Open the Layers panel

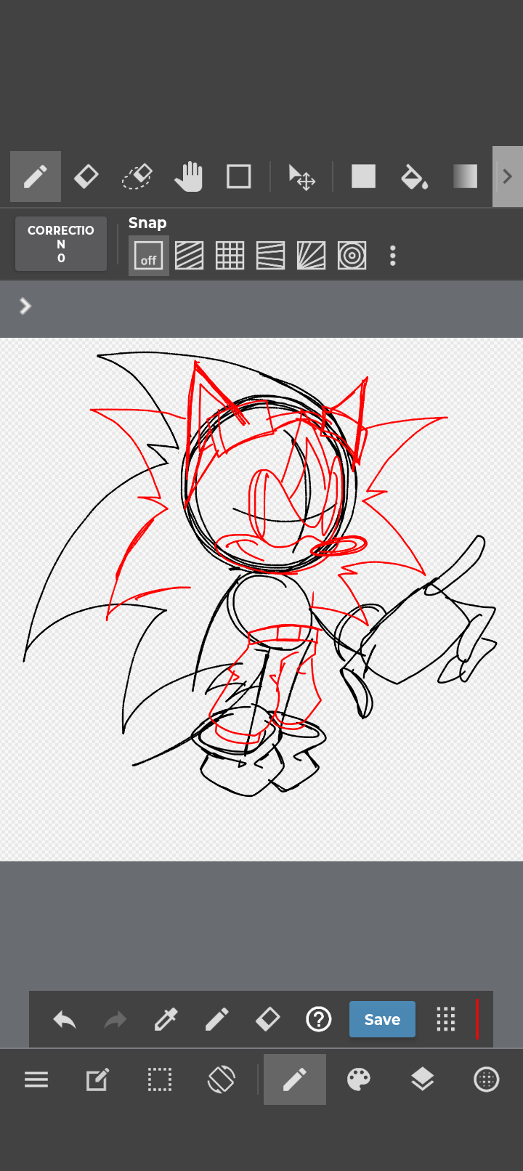pos(423,1080)
